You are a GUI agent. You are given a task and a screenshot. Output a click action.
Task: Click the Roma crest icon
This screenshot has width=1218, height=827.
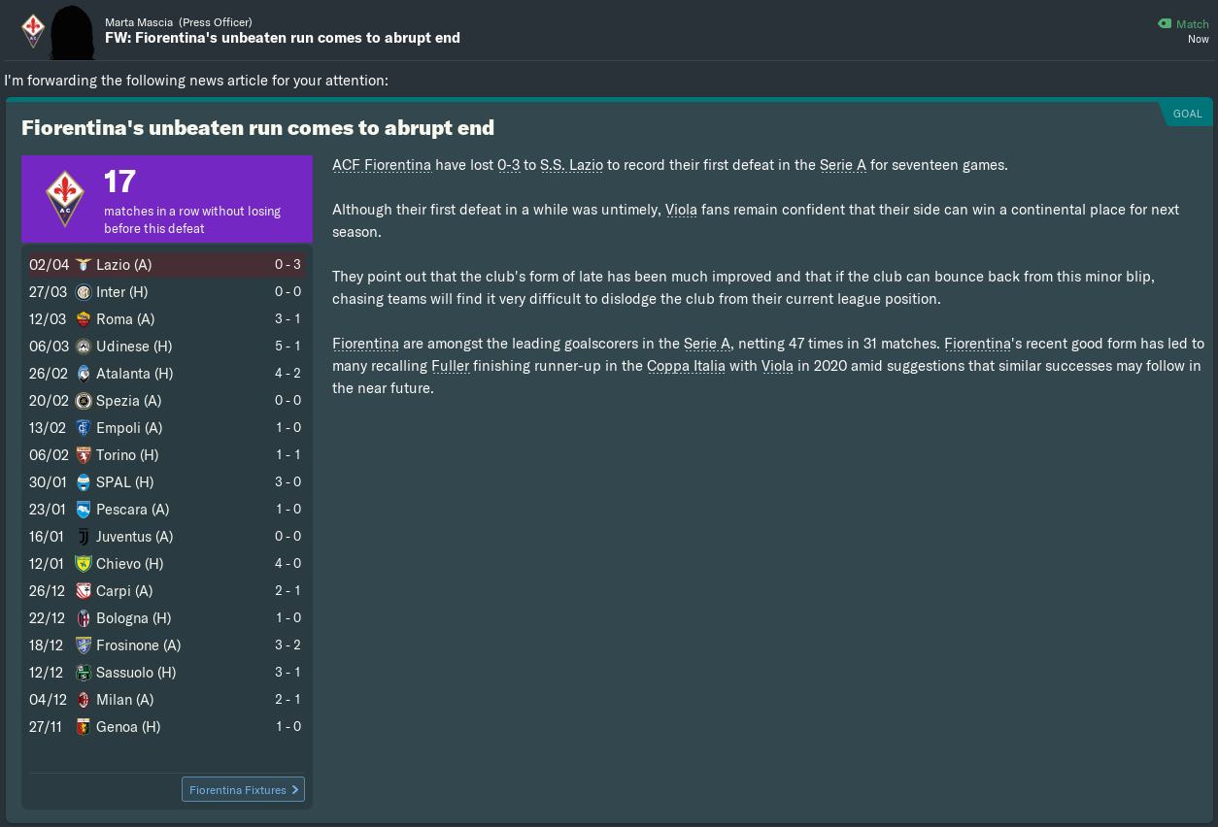tap(84, 319)
